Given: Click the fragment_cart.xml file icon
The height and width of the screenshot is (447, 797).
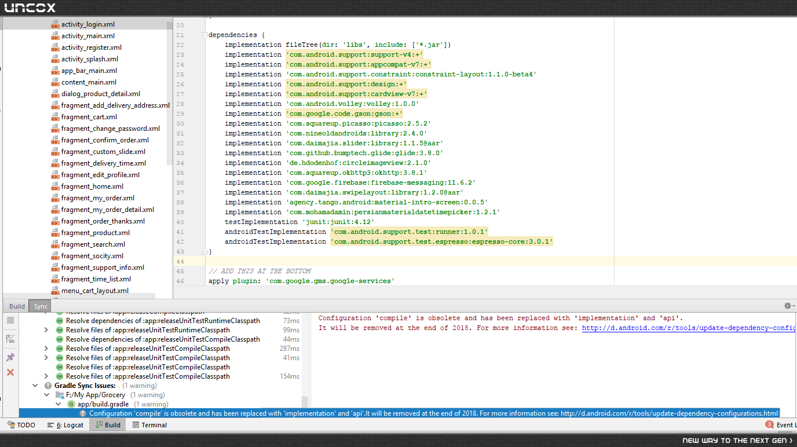Looking at the screenshot, I should tap(55, 117).
